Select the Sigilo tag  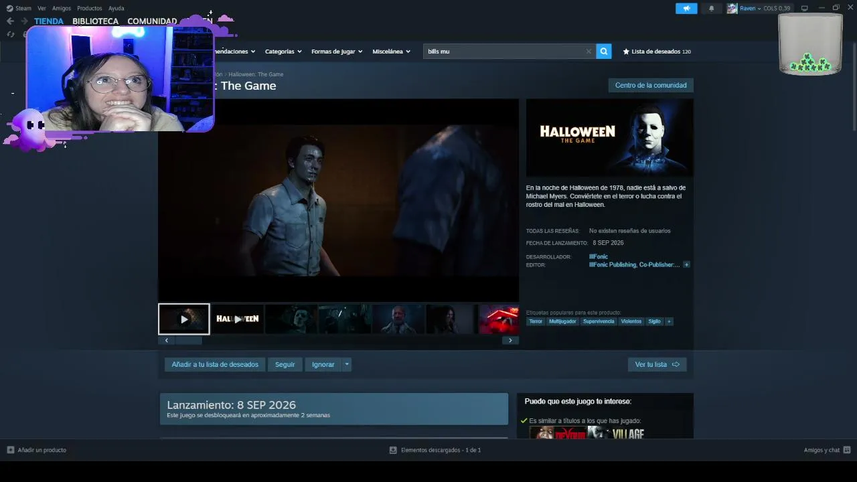point(654,321)
